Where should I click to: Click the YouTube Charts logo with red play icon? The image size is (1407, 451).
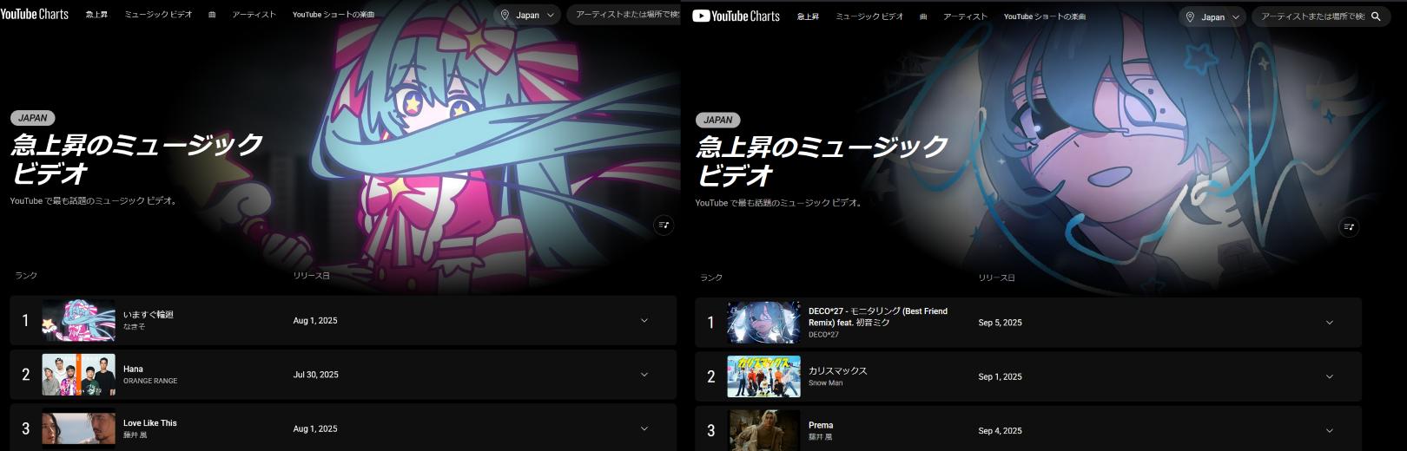click(x=737, y=16)
